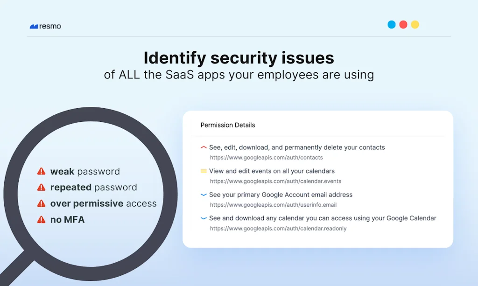Open the googleapis auth/contacts URL
478x286 pixels.
pyautogui.click(x=266, y=158)
